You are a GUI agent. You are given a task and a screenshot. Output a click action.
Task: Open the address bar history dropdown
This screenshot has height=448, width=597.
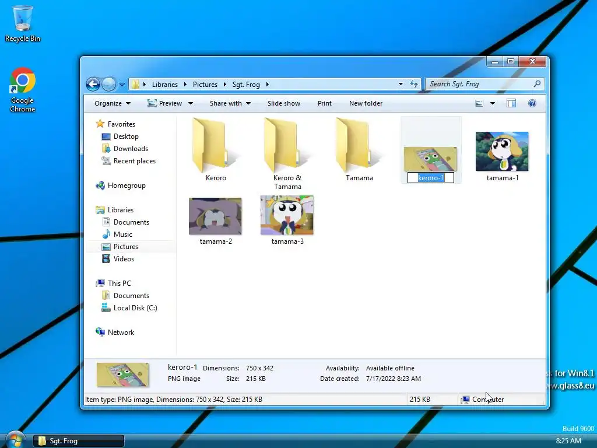[x=401, y=84]
